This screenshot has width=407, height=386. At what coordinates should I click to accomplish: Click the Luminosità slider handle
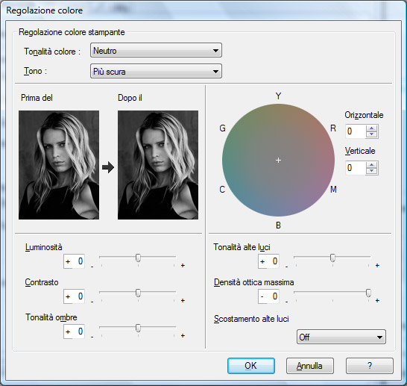pyautogui.click(x=139, y=258)
